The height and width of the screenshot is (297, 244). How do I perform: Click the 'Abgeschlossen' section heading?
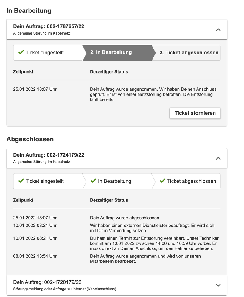point(30,139)
